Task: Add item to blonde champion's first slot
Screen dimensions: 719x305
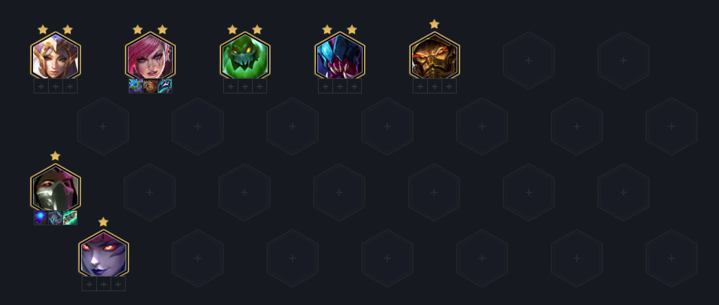Action: (x=41, y=87)
